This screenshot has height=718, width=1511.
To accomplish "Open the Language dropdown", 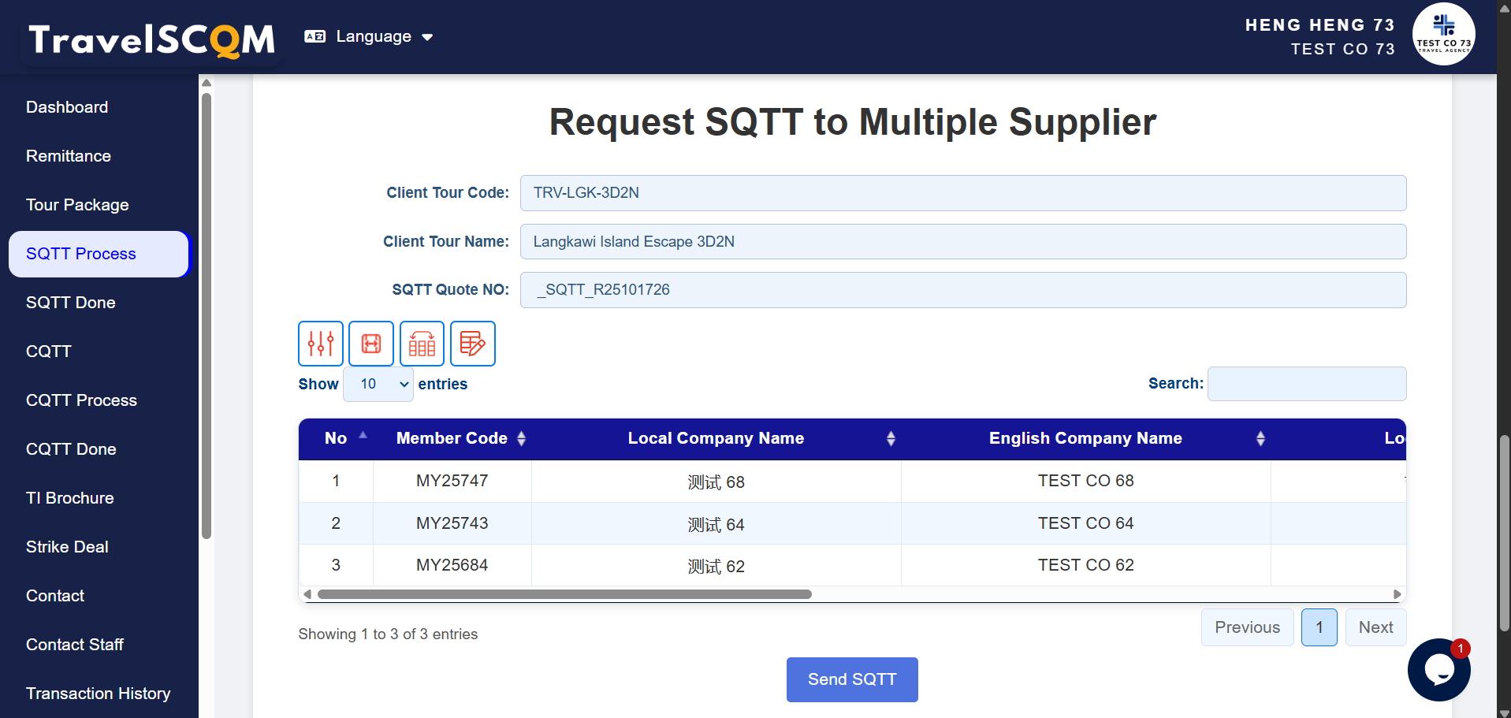I will pos(369,37).
